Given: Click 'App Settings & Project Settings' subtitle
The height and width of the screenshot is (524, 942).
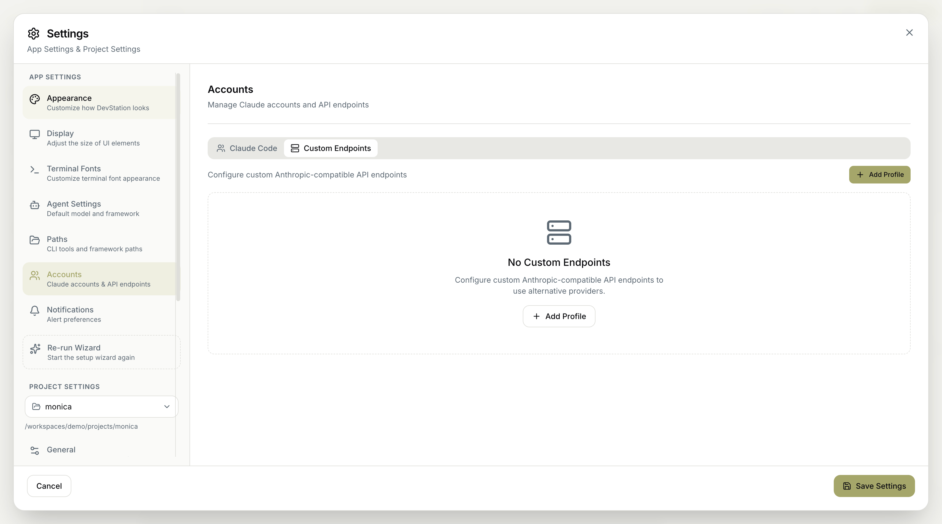Looking at the screenshot, I should 84,49.
